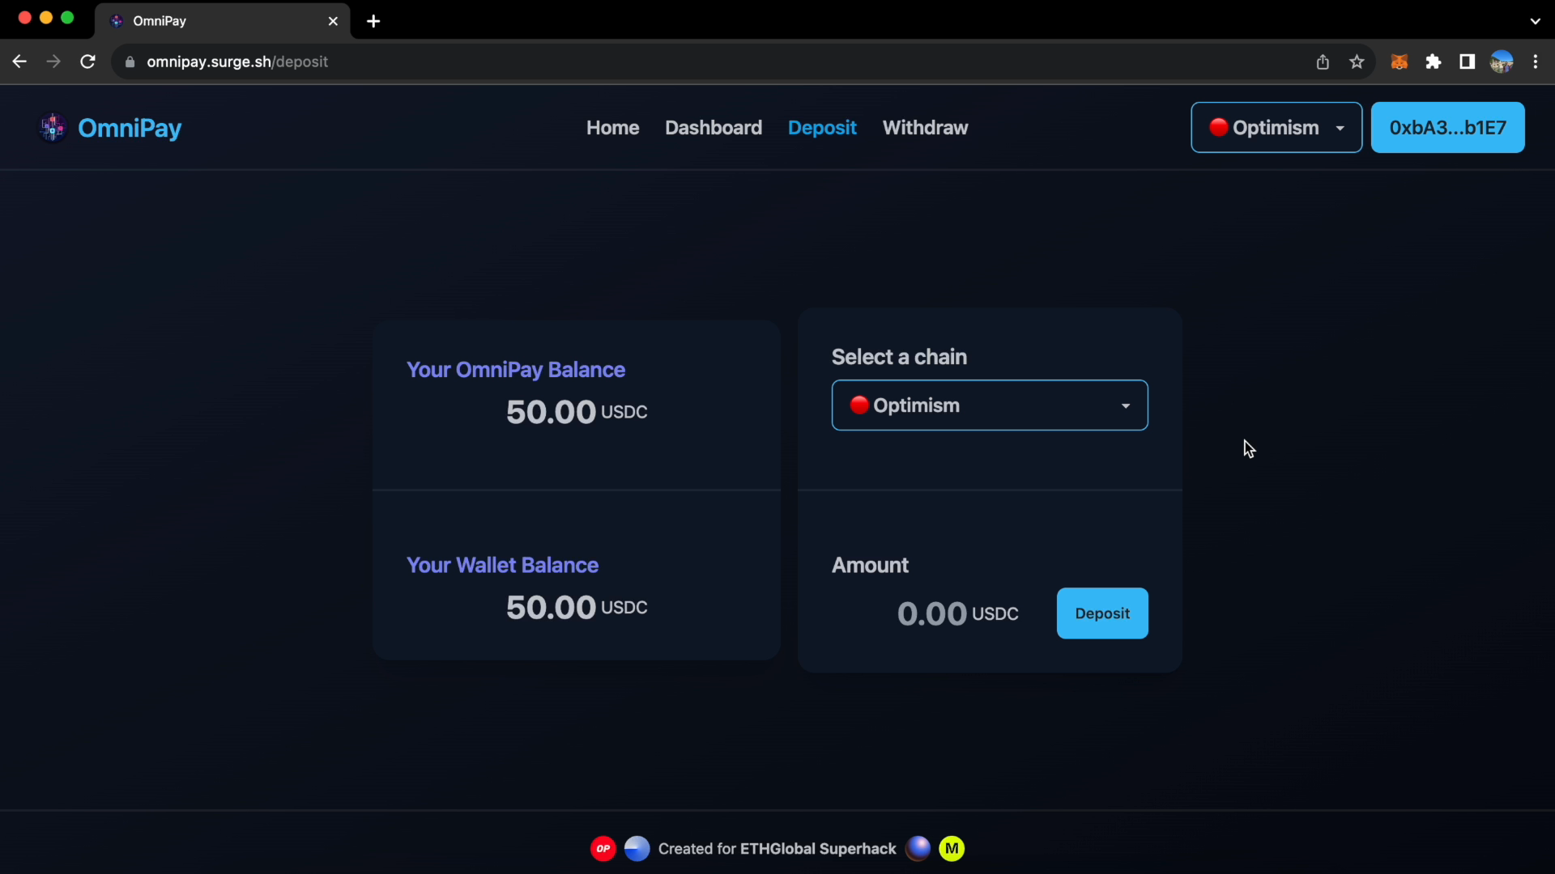Open the Chrome three-dot menu
Viewport: 1555px width, 874px height.
tap(1536, 62)
